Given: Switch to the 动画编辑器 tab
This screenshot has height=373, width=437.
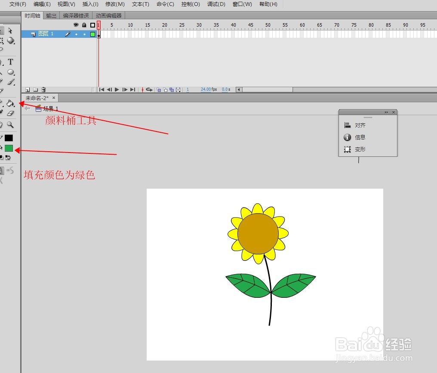Looking at the screenshot, I should pos(109,15).
